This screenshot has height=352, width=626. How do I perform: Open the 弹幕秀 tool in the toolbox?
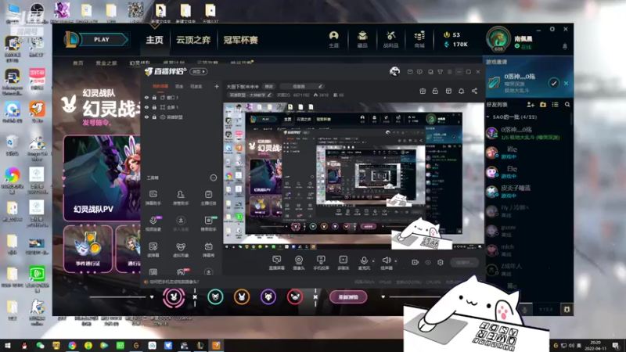click(x=208, y=250)
